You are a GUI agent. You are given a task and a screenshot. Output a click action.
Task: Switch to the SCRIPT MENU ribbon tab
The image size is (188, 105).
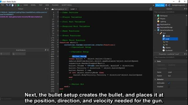point(67,5)
